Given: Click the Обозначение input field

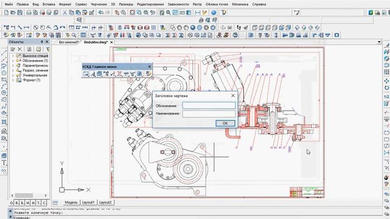Looking at the screenshot, I should [x=208, y=105].
